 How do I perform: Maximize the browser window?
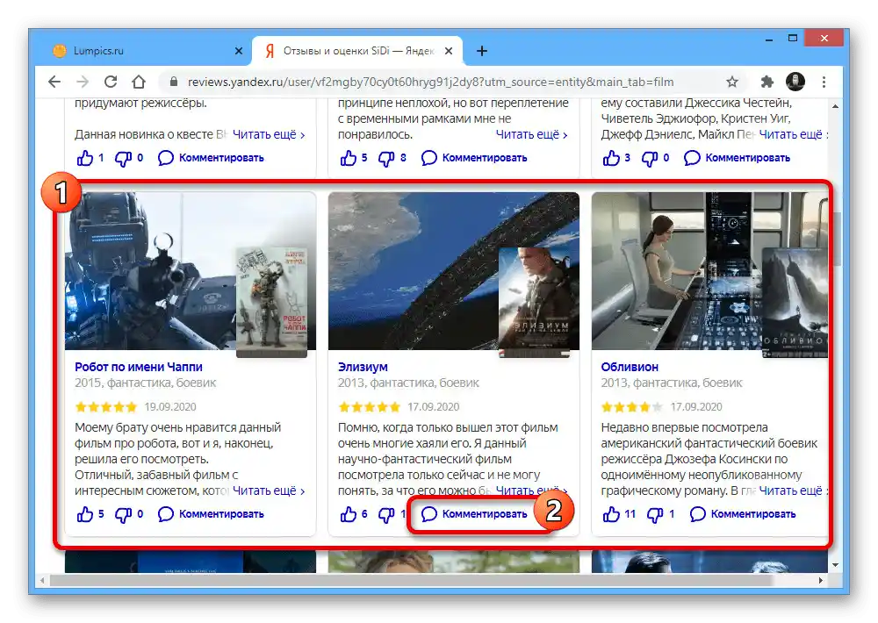pyautogui.click(x=792, y=39)
